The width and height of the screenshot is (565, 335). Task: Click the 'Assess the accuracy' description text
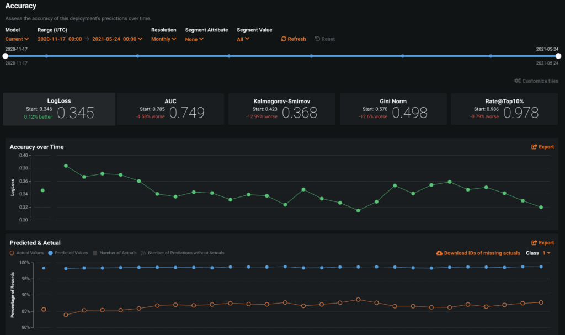78,18
